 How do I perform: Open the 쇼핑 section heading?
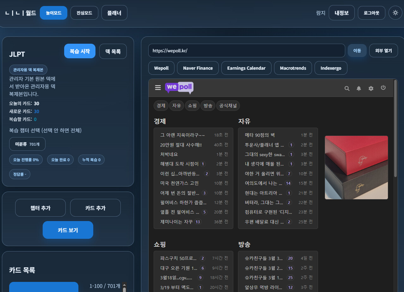(x=160, y=244)
